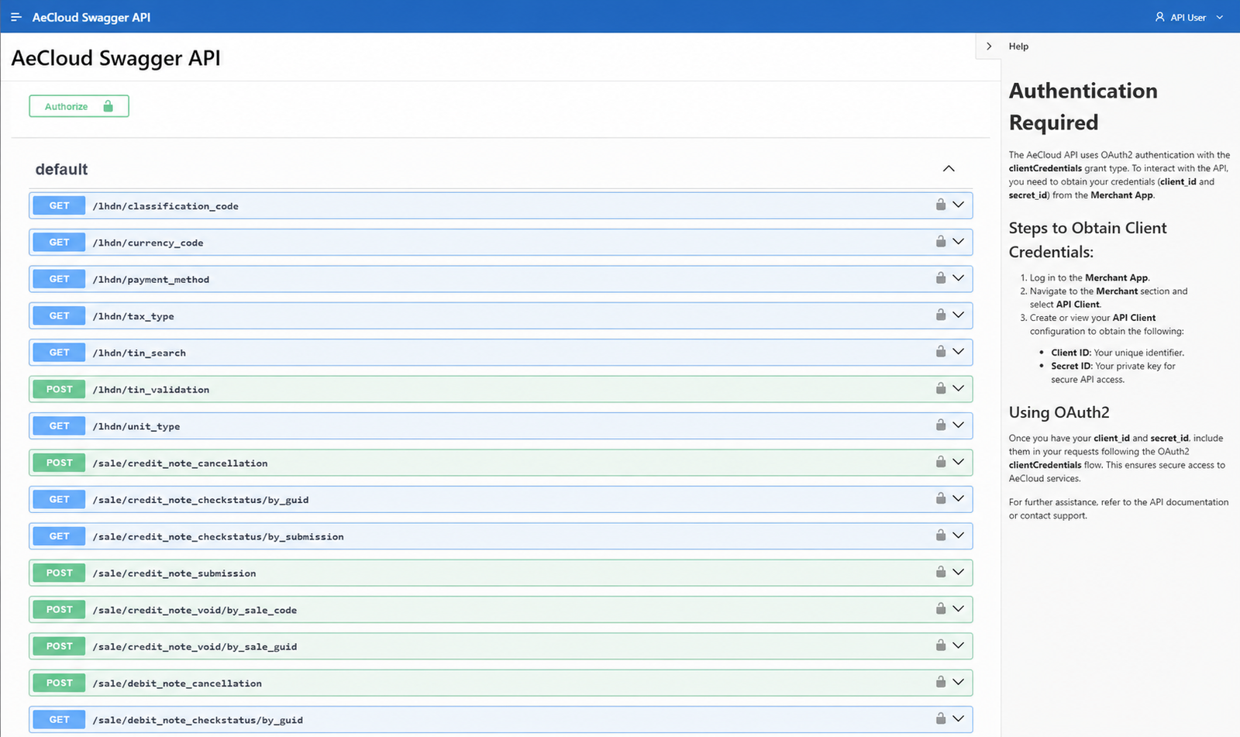The width and height of the screenshot is (1240, 737).
Task: Click the path text /lhdn/classification_code
Action: [x=166, y=206]
